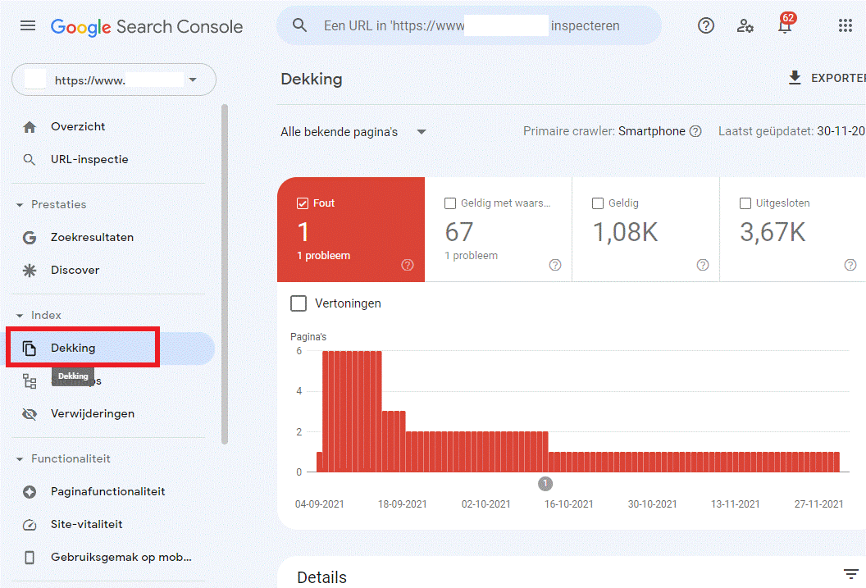Collapse the Prestaties section
Viewport: 866px width, 588px height.
pyautogui.click(x=20, y=205)
